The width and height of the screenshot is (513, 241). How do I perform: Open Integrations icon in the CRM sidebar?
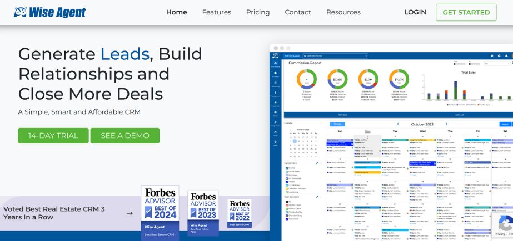pyautogui.click(x=275, y=123)
